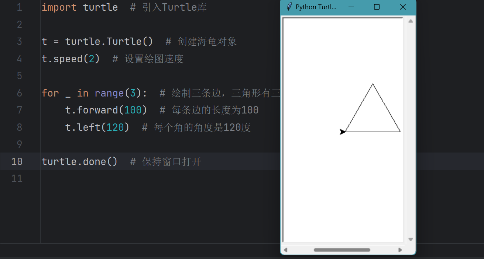Click the turtle.done() call on line 10
This screenshot has height=259, width=484.
[x=79, y=162]
